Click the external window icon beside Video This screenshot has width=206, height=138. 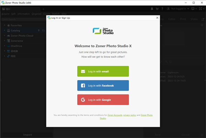(x=203, y=19)
